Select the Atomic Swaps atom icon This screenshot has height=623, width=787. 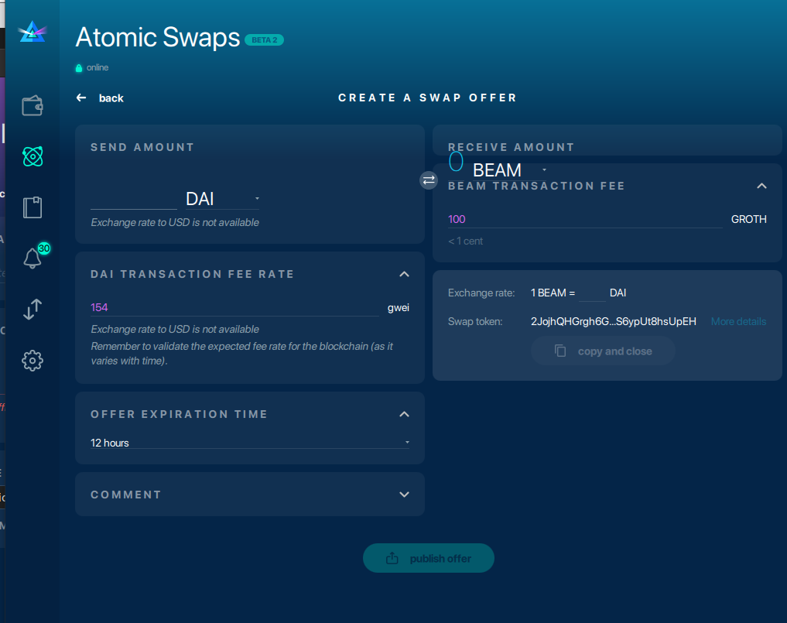tap(32, 156)
